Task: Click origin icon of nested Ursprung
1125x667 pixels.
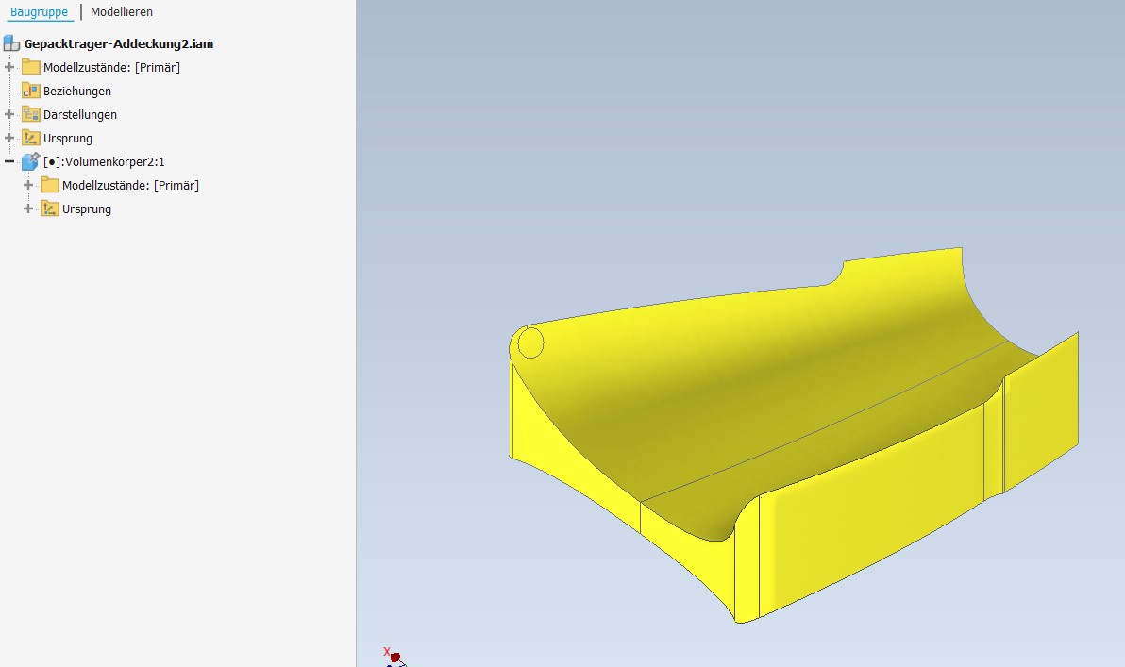Action: pyautogui.click(x=49, y=208)
